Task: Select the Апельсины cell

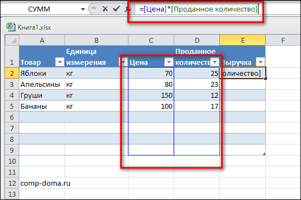Action: [42, 84]
